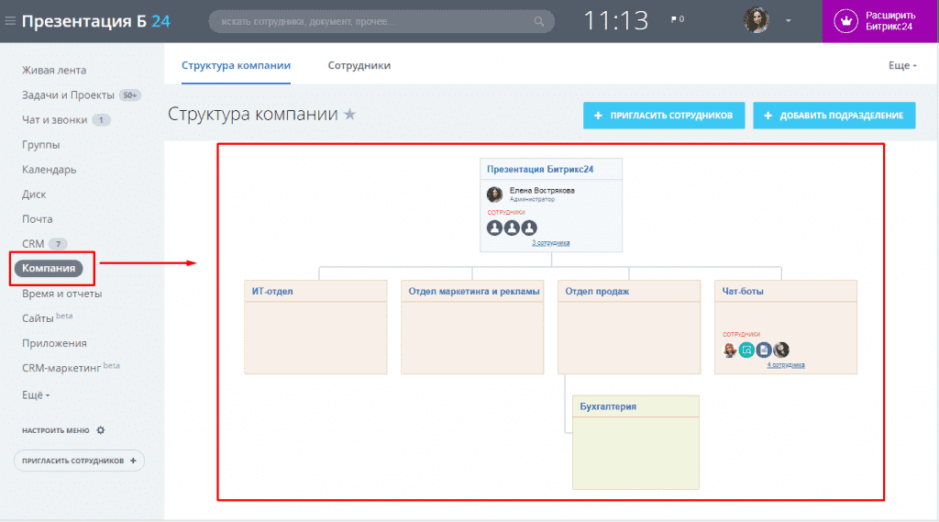Open CRM section in the sidebar
Image resolution: width=939 pixels, height=522 pixels.
tap(33, 244)
